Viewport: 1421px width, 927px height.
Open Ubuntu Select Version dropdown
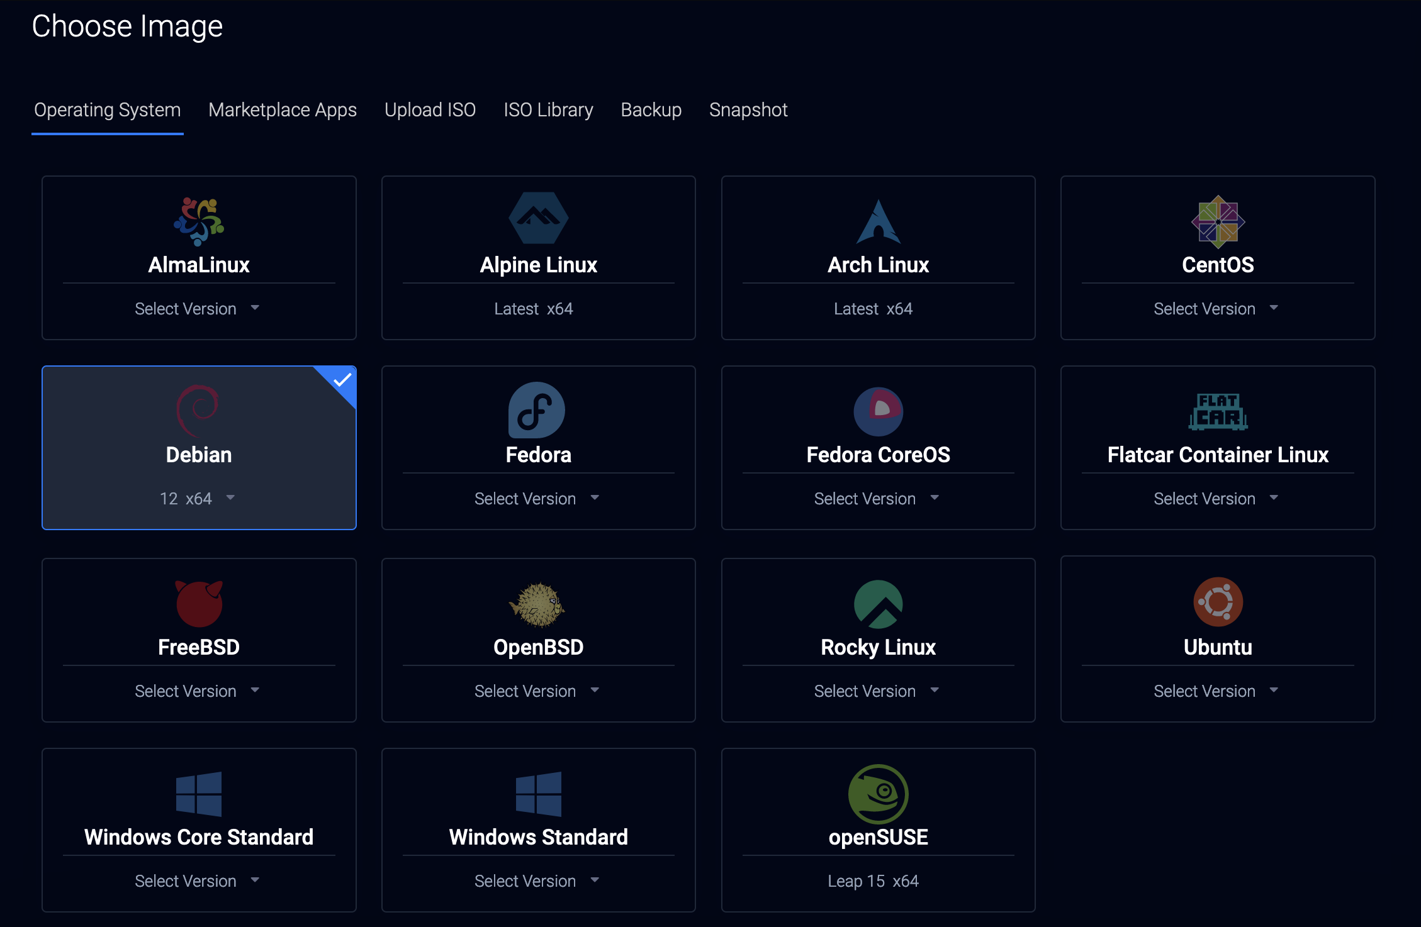pos(1216,691)
